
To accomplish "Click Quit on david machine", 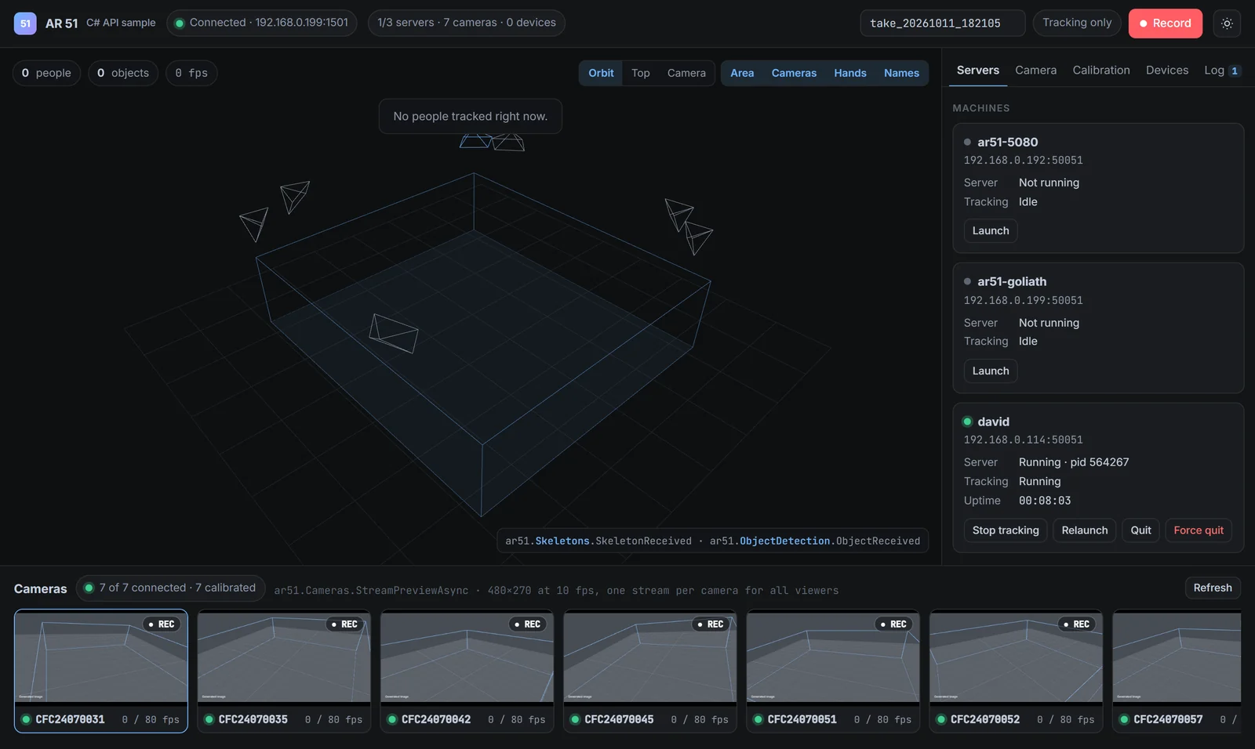I will point(1140,530).
